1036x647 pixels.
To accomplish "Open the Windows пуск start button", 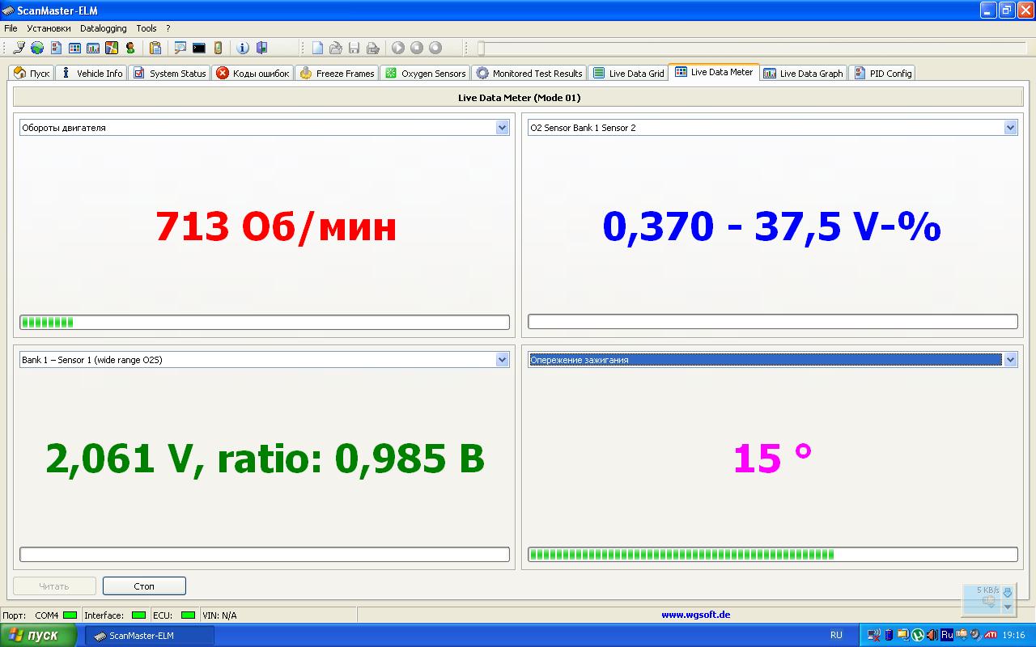I will pos(38,635).
